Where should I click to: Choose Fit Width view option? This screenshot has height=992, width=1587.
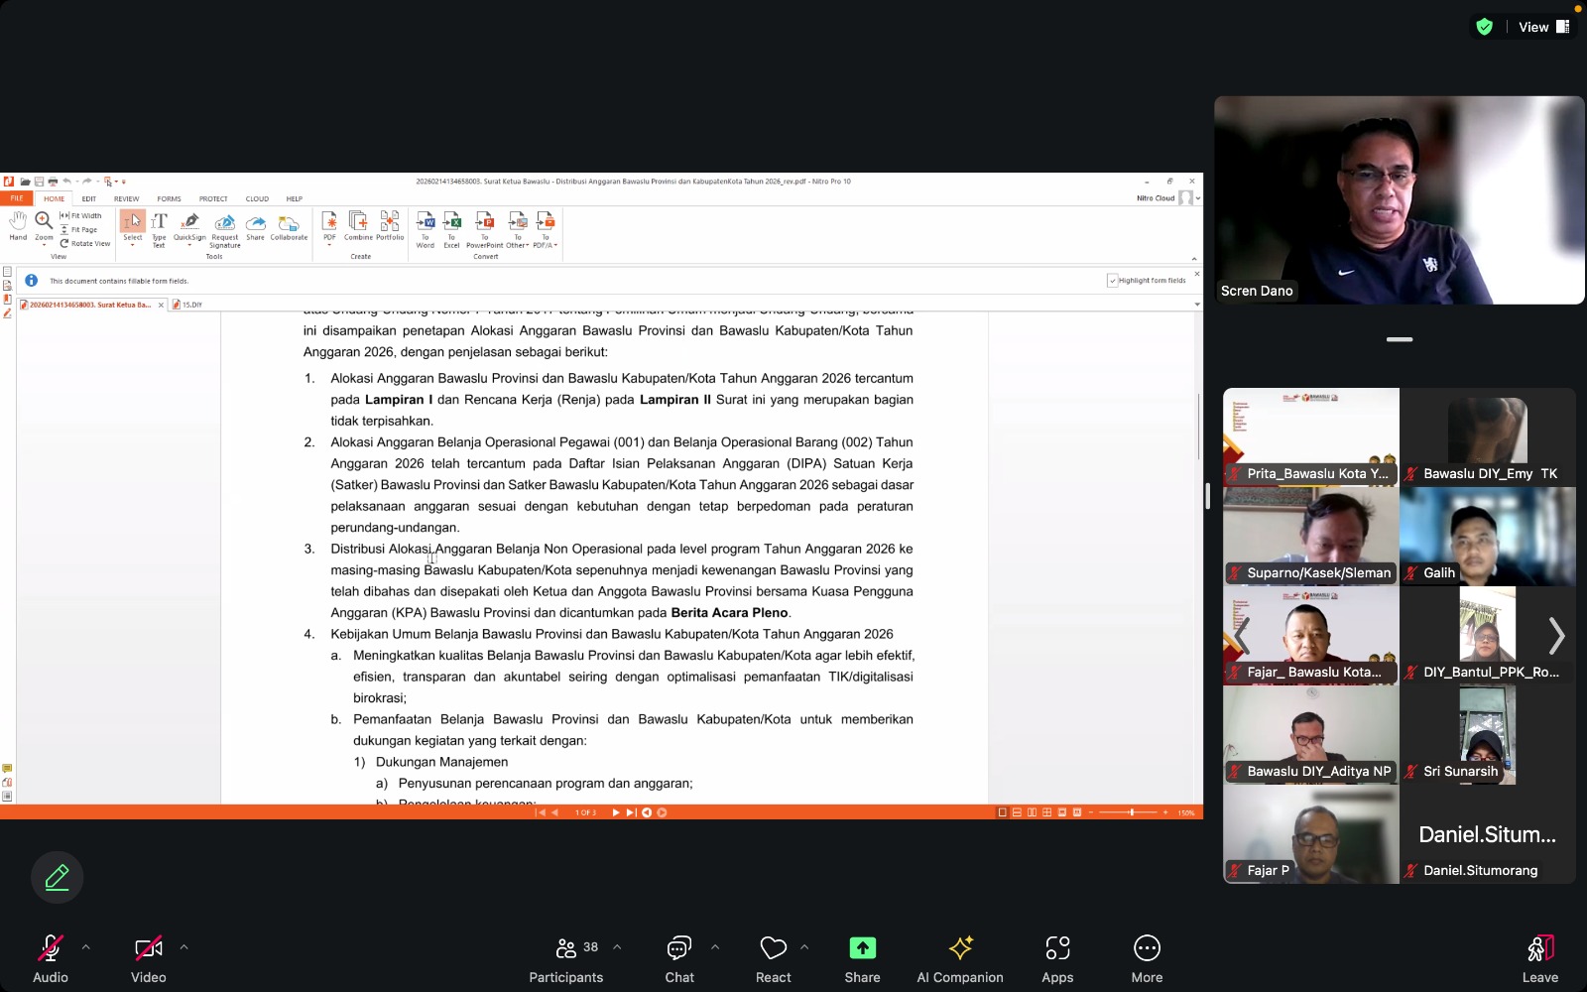click(81, 215)
